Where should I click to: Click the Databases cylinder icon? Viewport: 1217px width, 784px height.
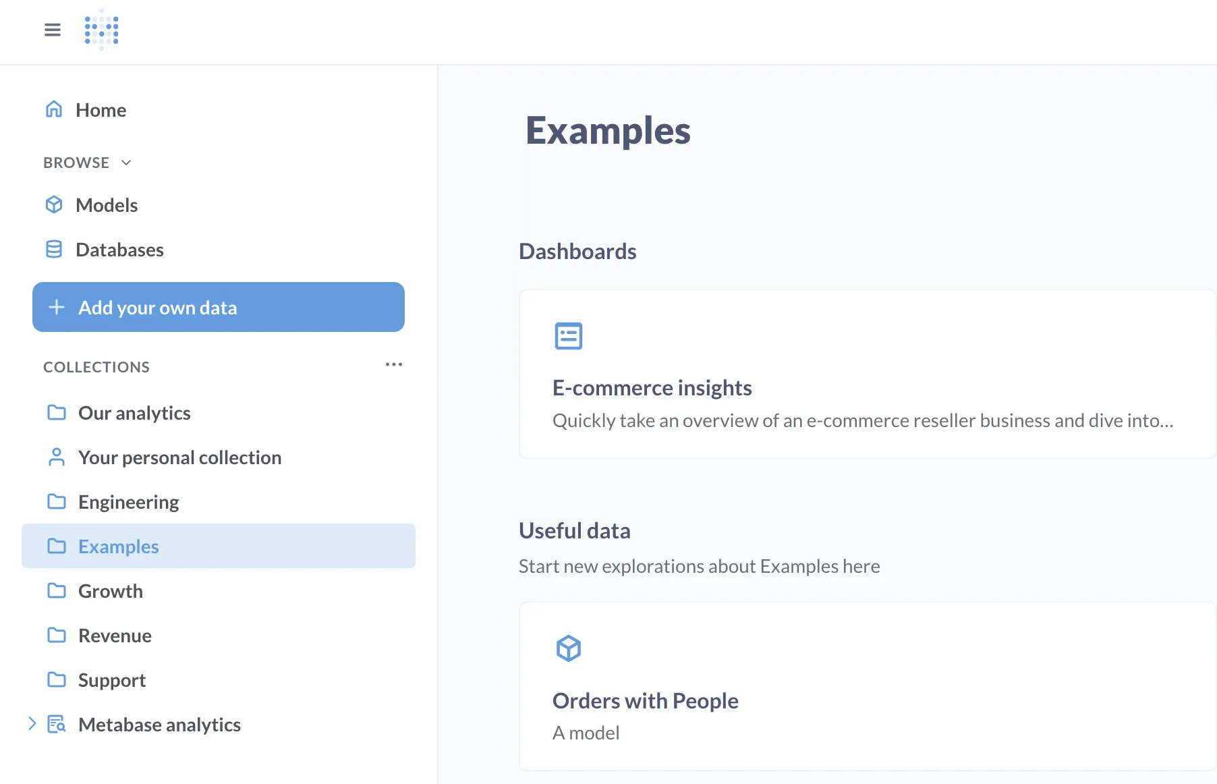[54, 250]
